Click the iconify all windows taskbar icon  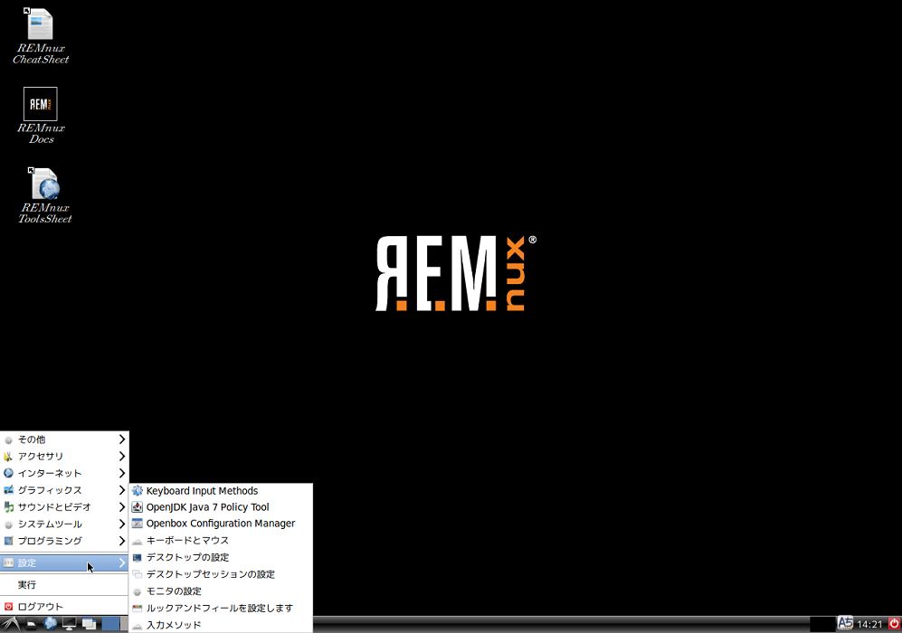(89, 624)
